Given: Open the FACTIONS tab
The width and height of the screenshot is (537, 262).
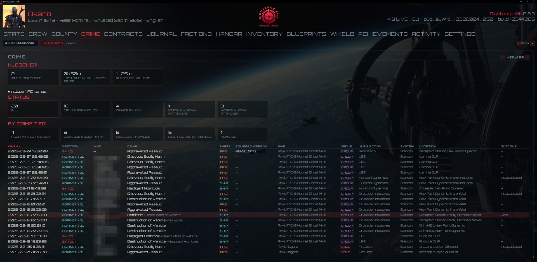Looking at the screenshot, I should tap(196, 34).
